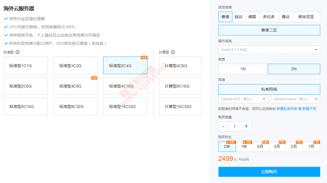Select the 香港二区 availability zone
Viewport: 327px width, 183px height.
(x=269, y=30)
